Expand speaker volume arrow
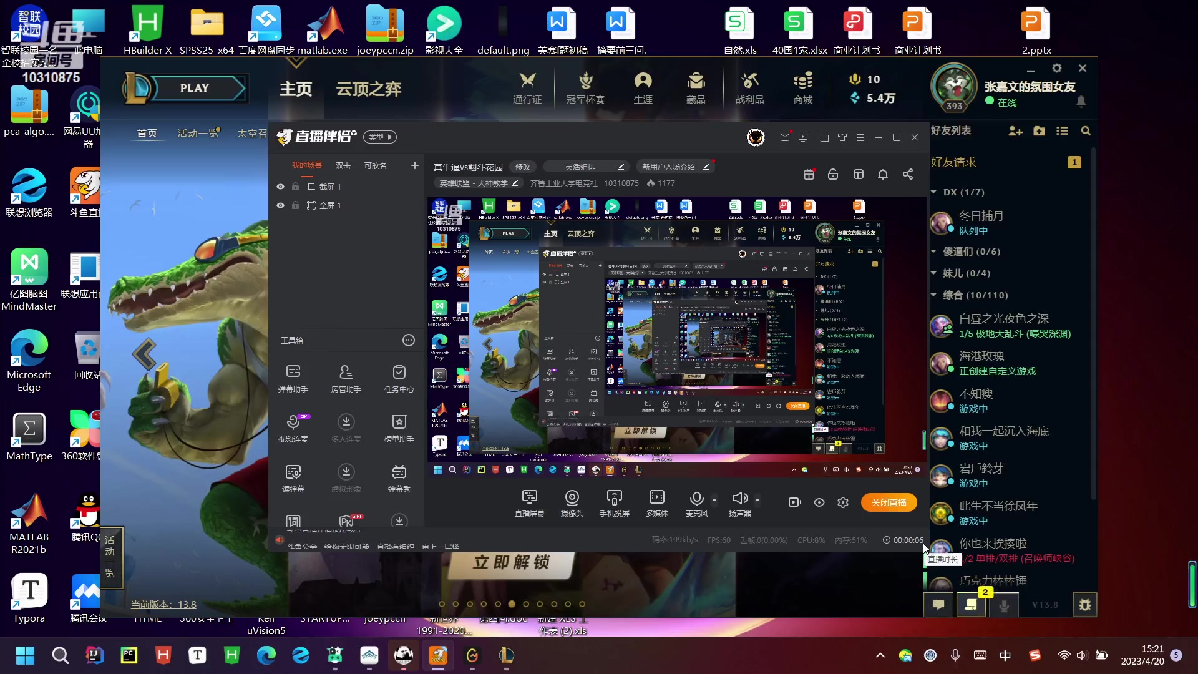This screenshot has height=674, width=1198. (x=757, y=500)
